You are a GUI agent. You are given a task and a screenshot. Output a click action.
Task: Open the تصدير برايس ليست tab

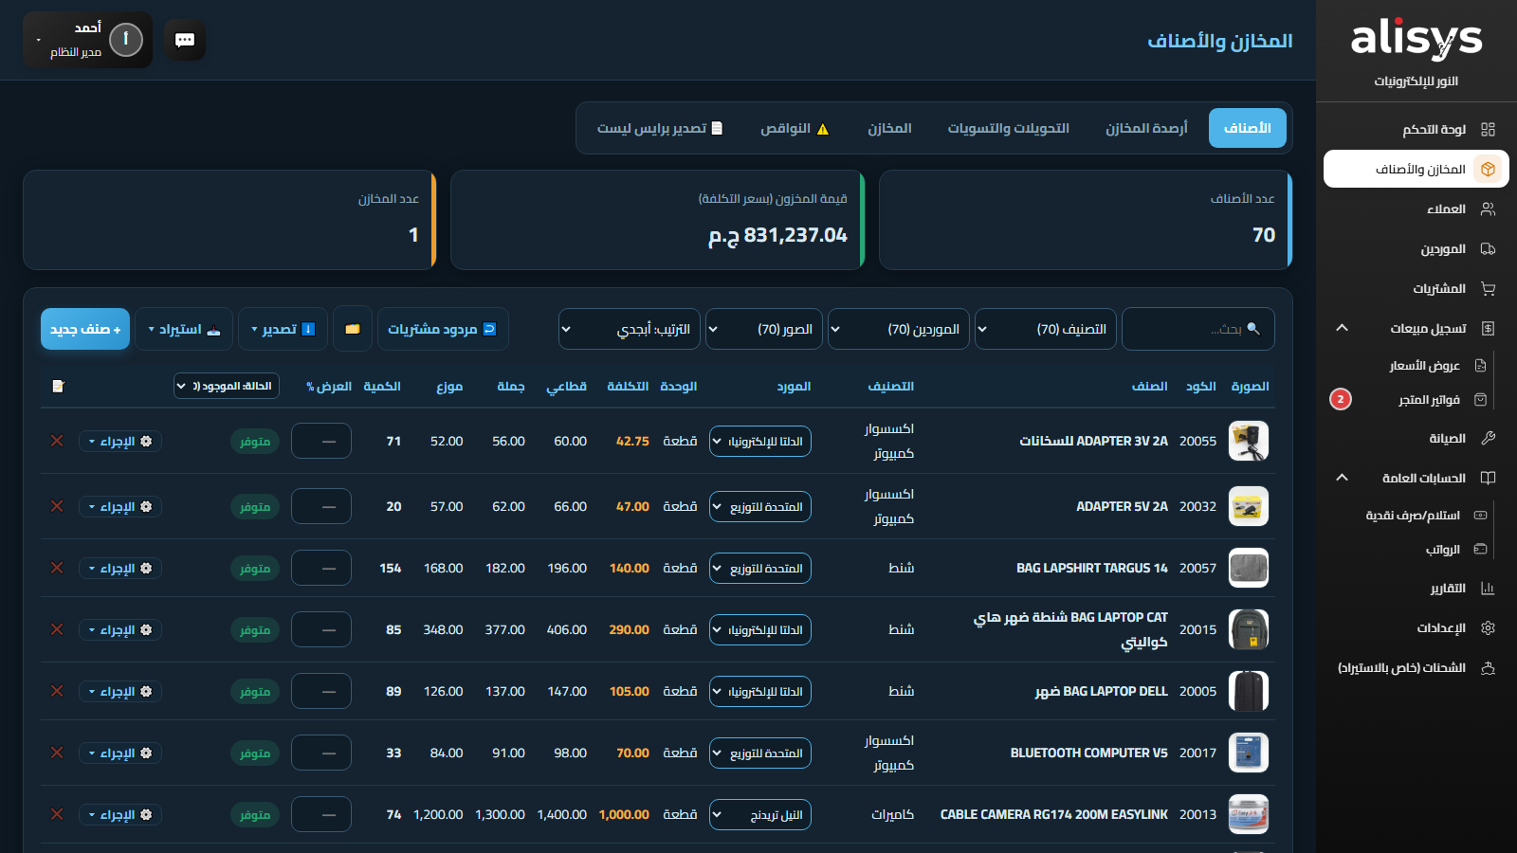[x=660, y=128]
